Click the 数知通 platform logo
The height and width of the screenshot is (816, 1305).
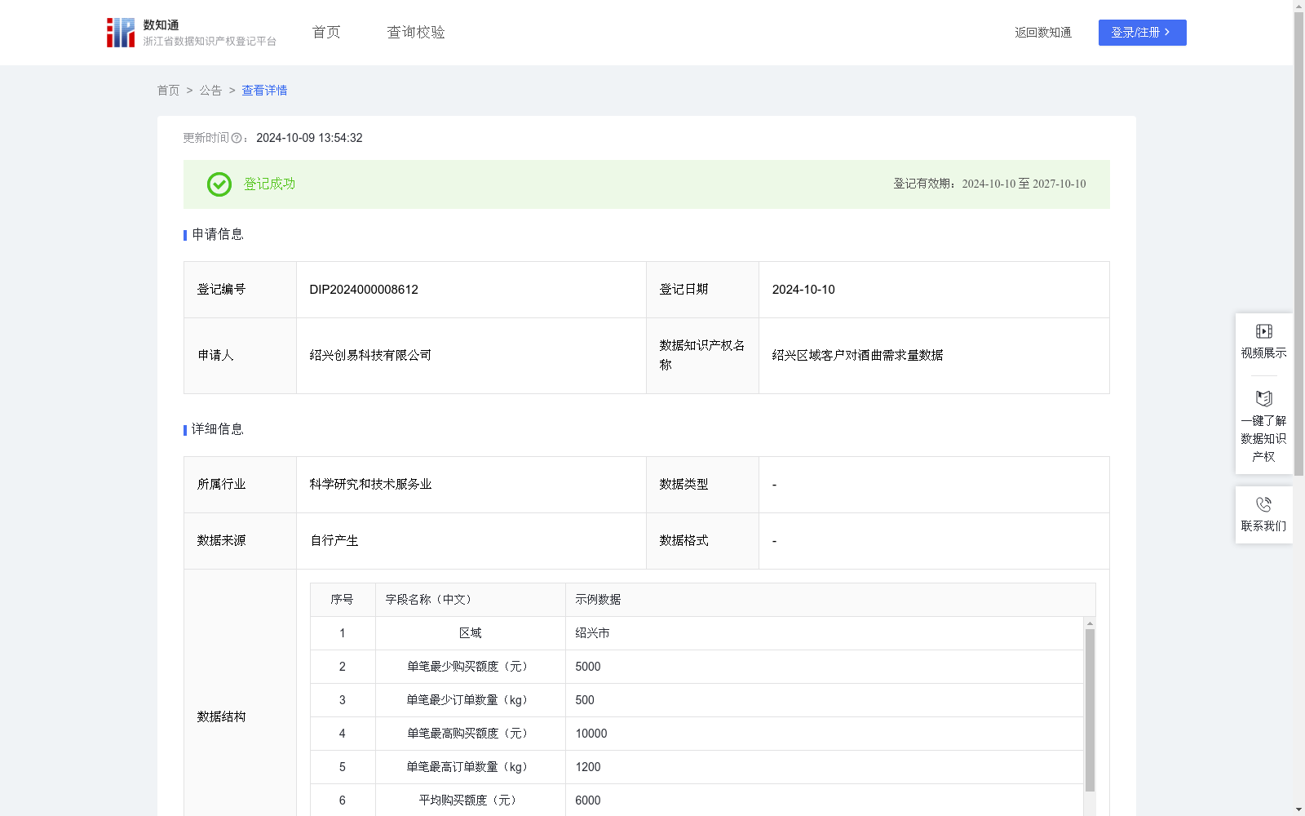[x=192, y=33]
